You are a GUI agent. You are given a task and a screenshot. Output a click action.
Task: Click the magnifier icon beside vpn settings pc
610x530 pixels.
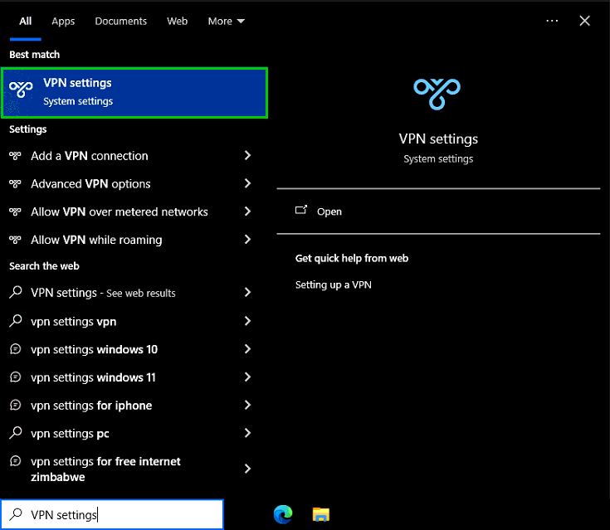(15, 433)
